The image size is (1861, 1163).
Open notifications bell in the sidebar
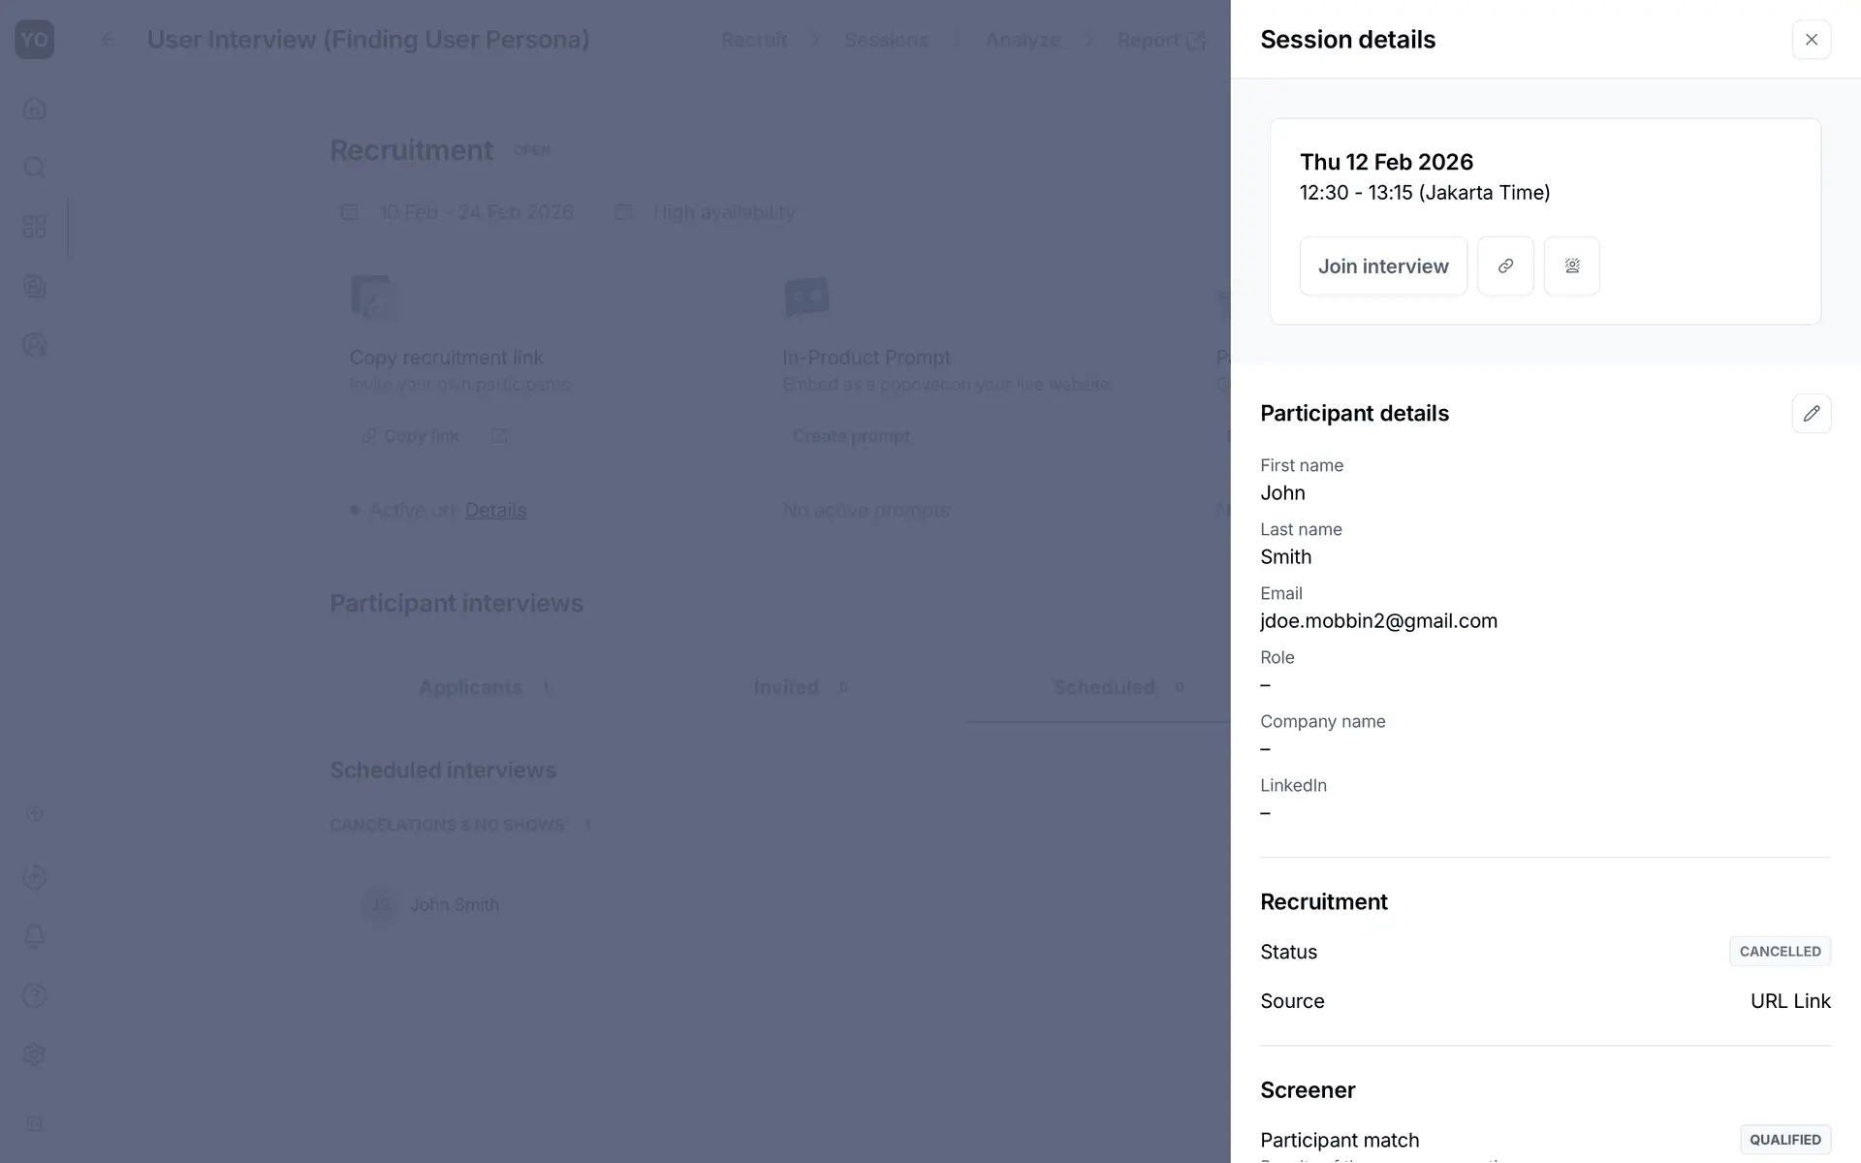click(35, 936)
